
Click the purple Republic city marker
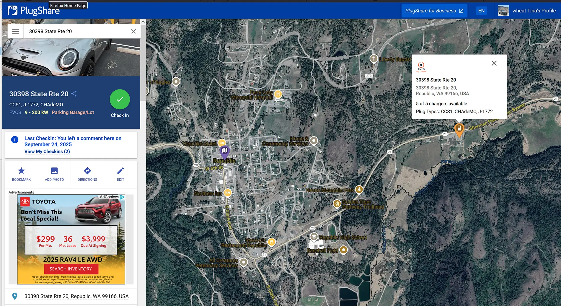point(225,152)
